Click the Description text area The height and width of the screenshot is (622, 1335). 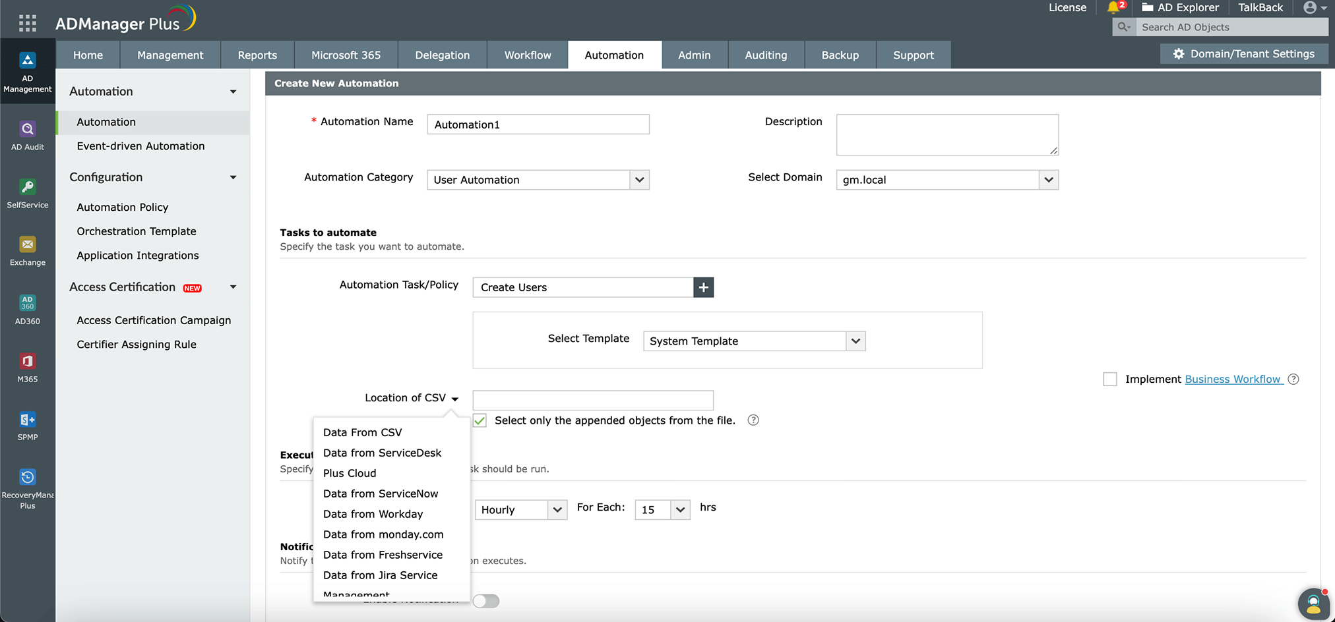[x=947, y=135]
